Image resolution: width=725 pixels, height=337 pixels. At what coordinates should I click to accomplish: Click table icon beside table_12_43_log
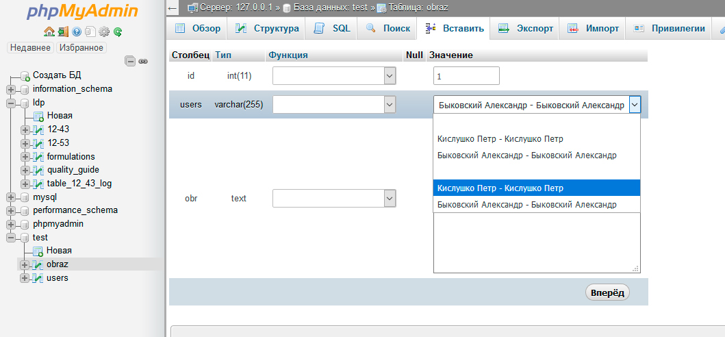click(38, 184)
